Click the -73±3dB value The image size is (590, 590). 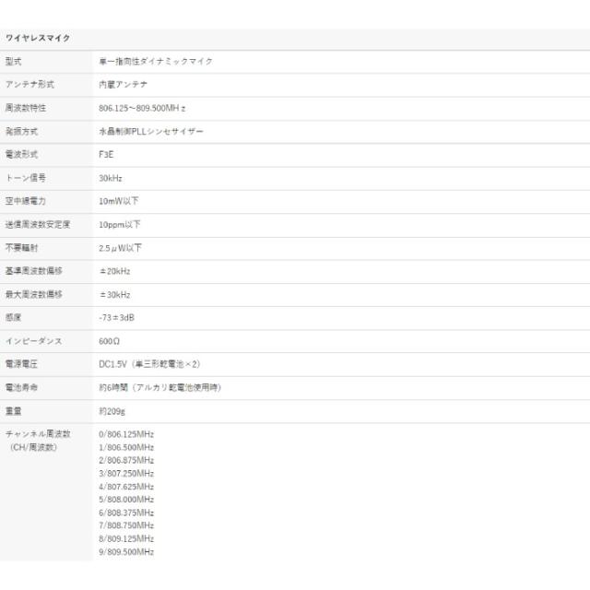point(117,317)
